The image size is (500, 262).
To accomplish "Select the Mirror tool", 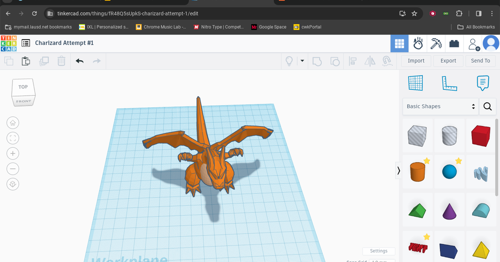I will click(370, 61).
